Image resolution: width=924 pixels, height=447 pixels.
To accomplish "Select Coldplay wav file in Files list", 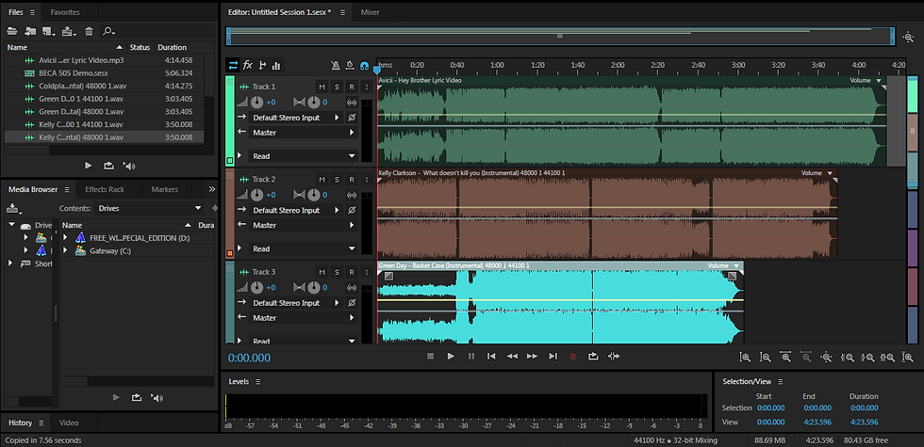I will click(80, 86).
